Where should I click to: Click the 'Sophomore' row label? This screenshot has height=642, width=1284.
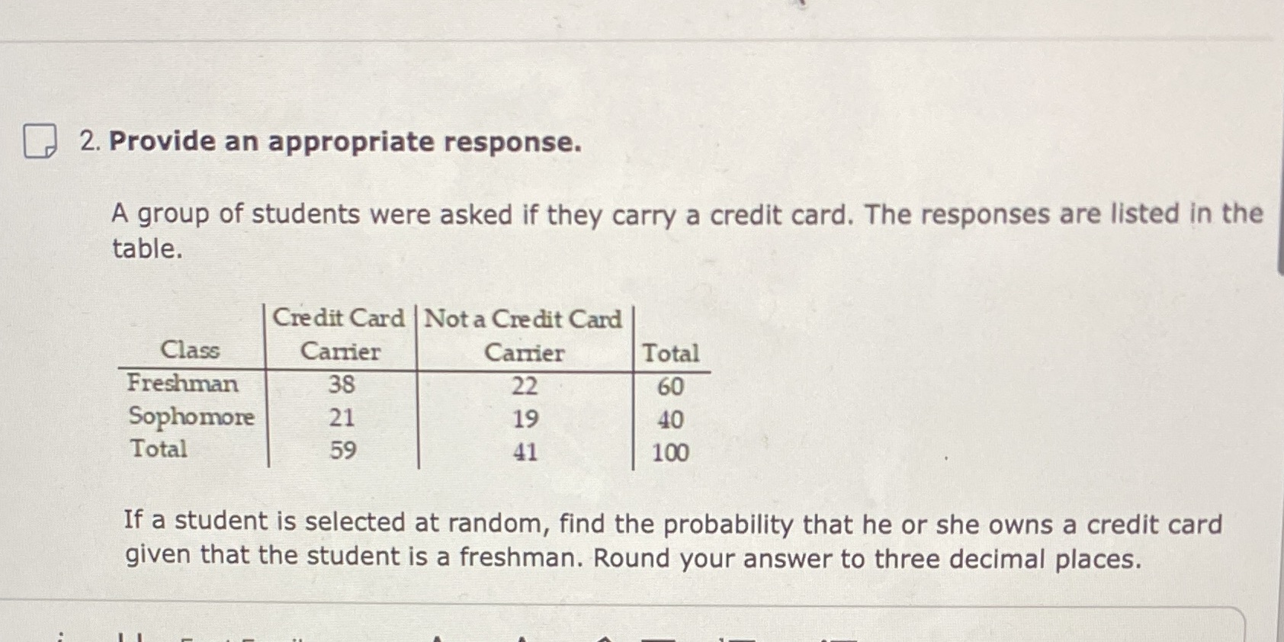(191, 416)
